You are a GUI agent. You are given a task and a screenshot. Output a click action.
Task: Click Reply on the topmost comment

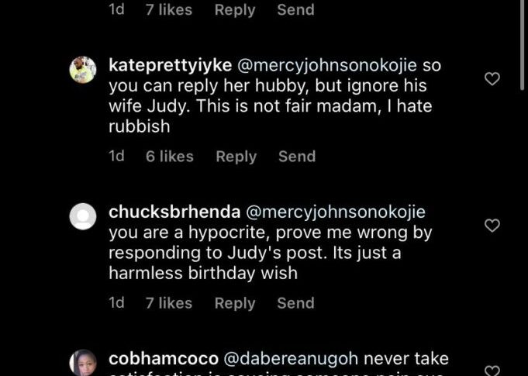point(235,10)
